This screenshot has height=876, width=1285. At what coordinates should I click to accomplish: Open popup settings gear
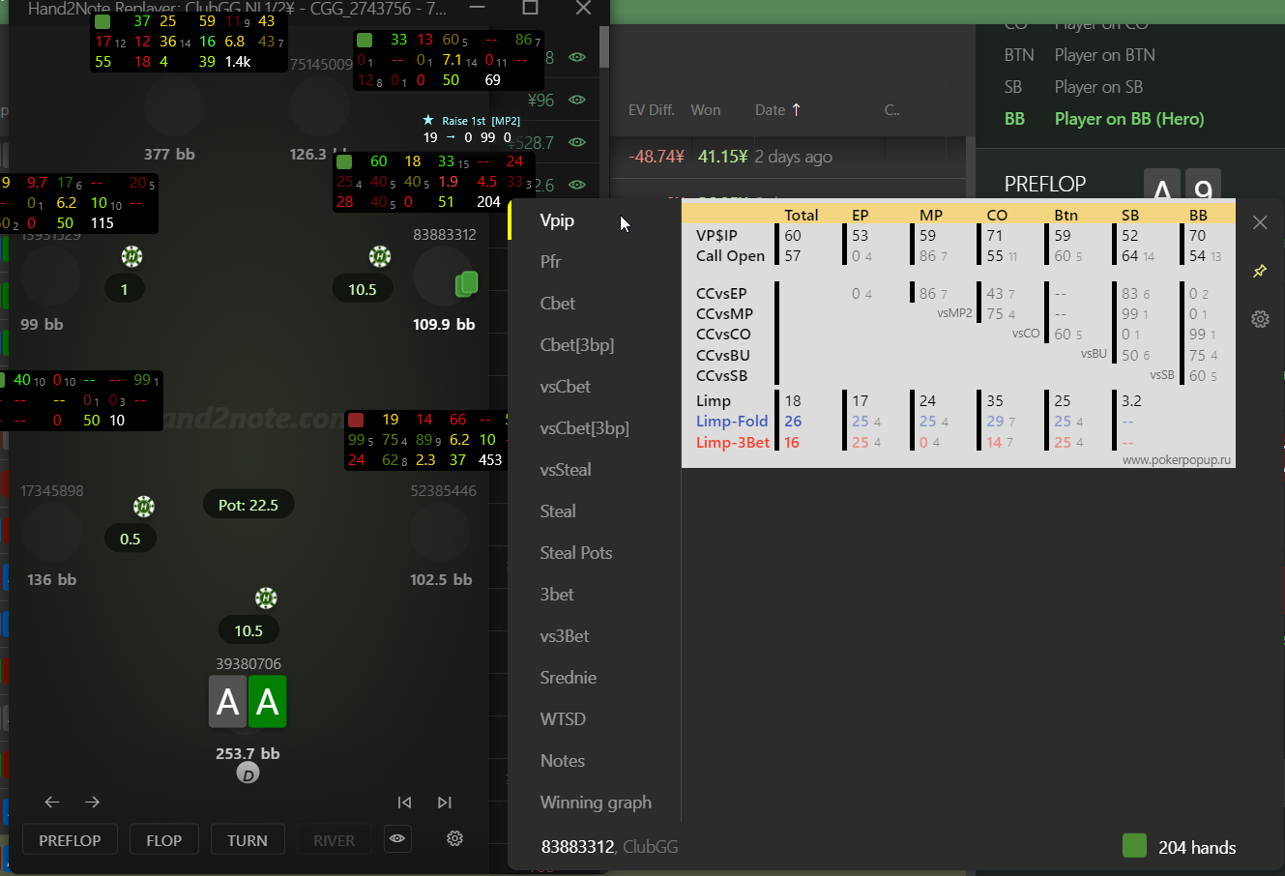coord(1260,319)
